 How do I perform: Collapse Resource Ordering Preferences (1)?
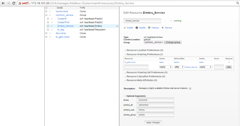click(144, 54)
